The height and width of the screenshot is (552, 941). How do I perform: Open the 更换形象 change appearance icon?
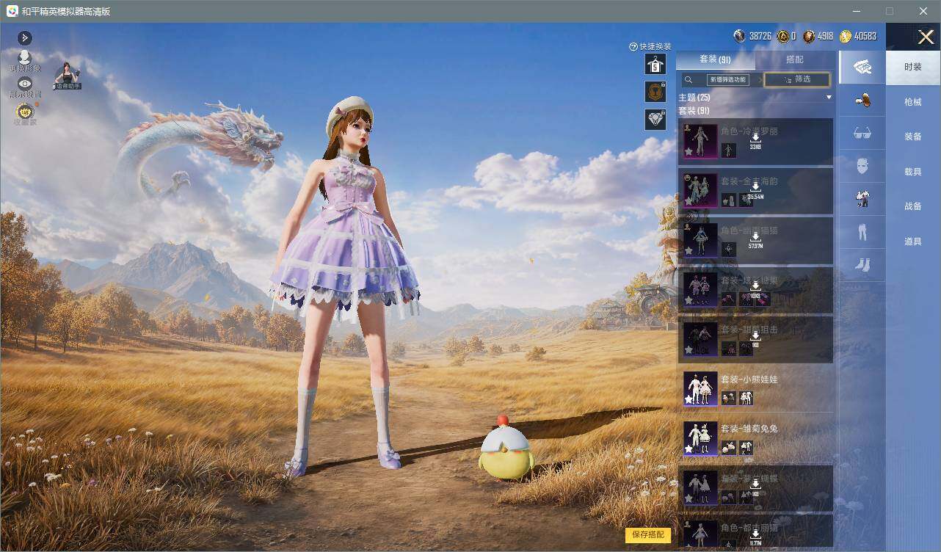[24, 61]
